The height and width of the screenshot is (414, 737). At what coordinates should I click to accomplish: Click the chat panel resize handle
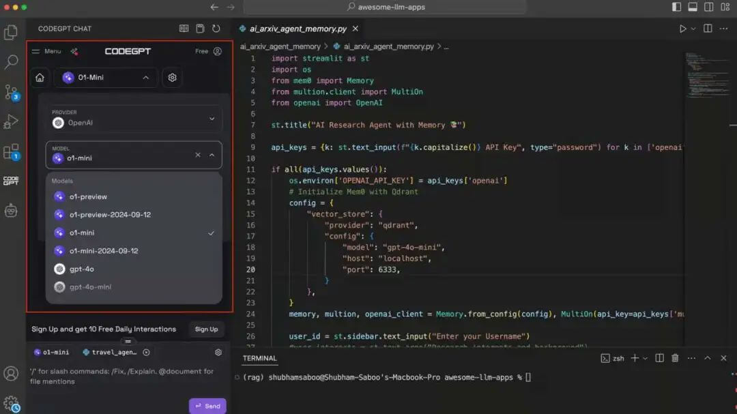128,342
